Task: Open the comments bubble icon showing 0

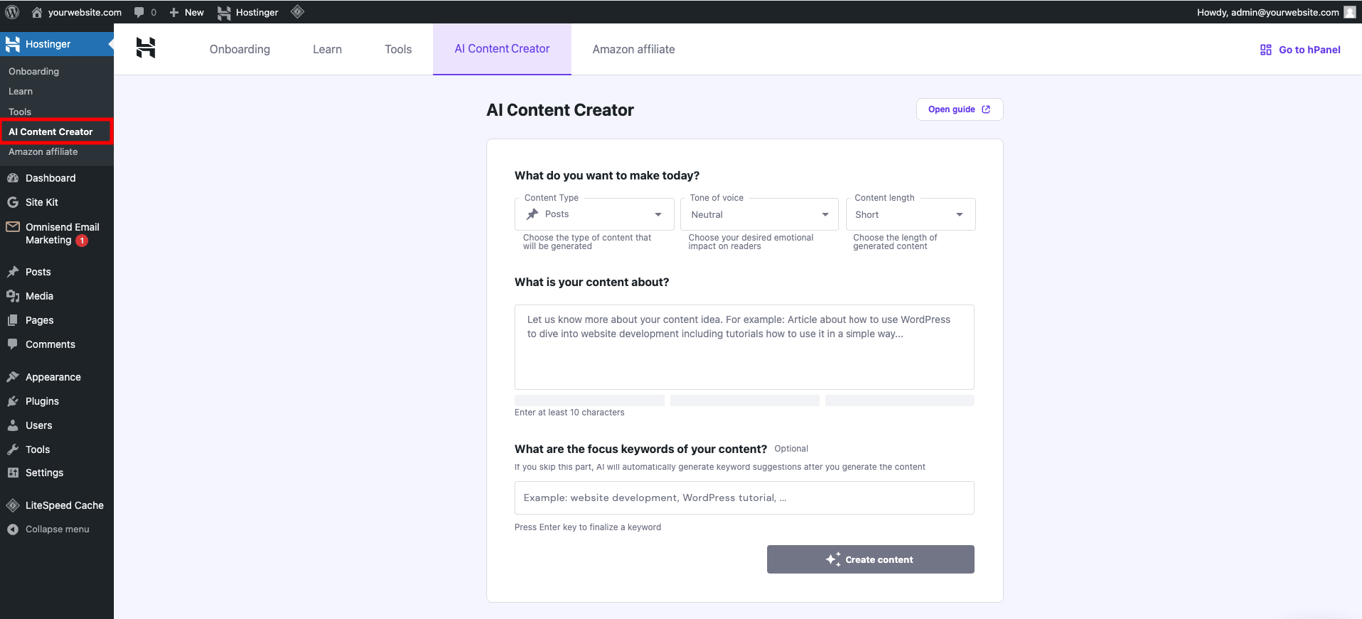Action: click(x=140, y=12)
